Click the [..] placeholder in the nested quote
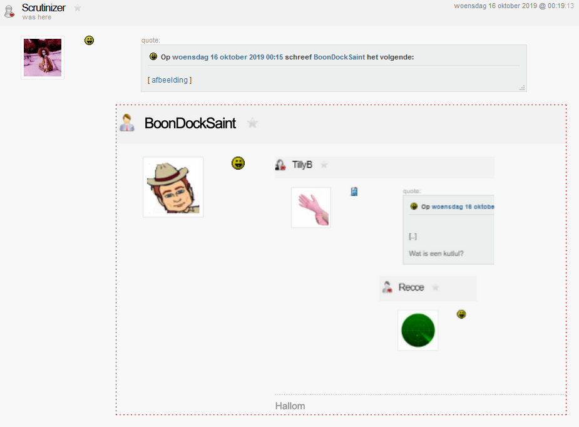579x427 pixels. click(413, 237)
